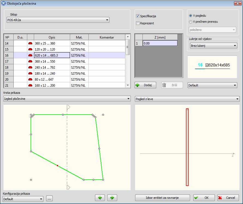243x204 pixels.
Task: Open the Konfiguracija prikaza Default dropdown
Action: tap(23, 199)
